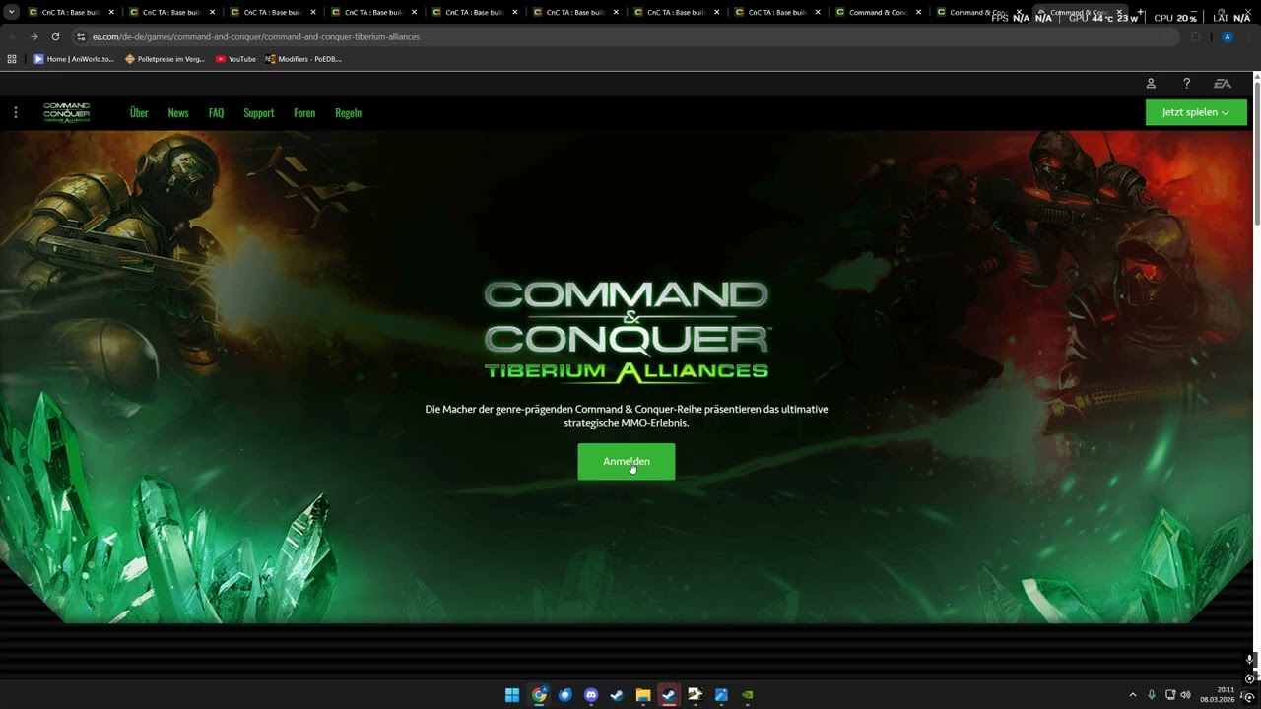The width and height of the screenshot is (1261, 709).
Task: Open the YouTube bookmark
Action: pos(235,59)
